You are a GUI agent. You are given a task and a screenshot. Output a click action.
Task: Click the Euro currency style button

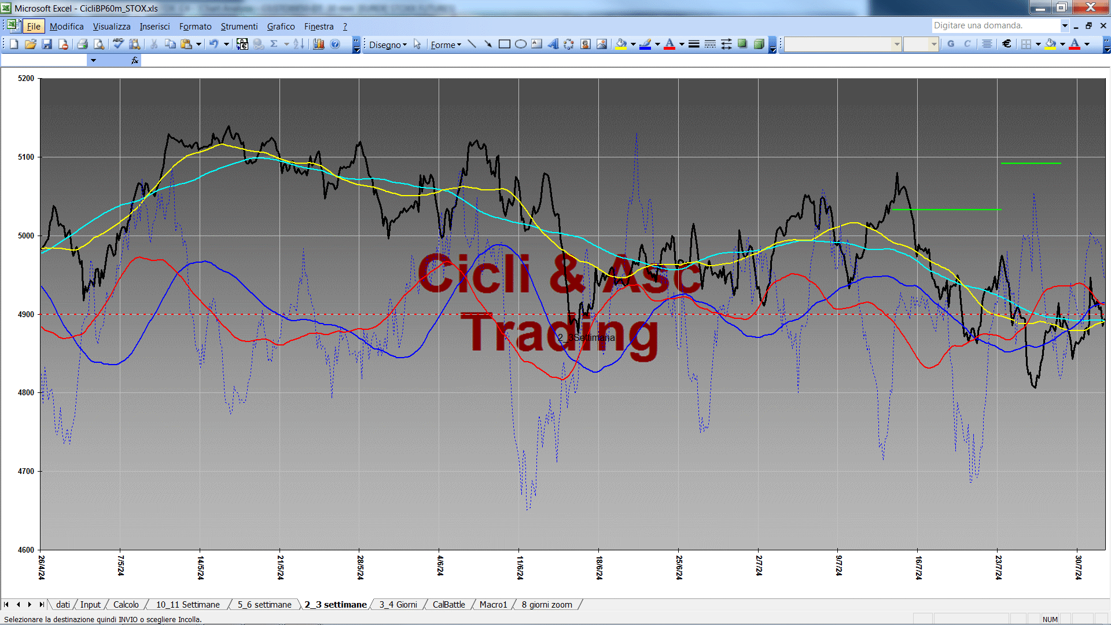point(1007,44)
